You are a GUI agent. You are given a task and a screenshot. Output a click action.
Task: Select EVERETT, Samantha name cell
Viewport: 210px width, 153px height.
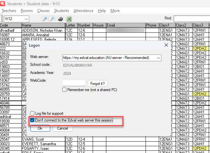click(x=43, y=144)
